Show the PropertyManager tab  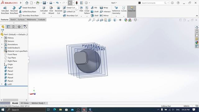8,27
